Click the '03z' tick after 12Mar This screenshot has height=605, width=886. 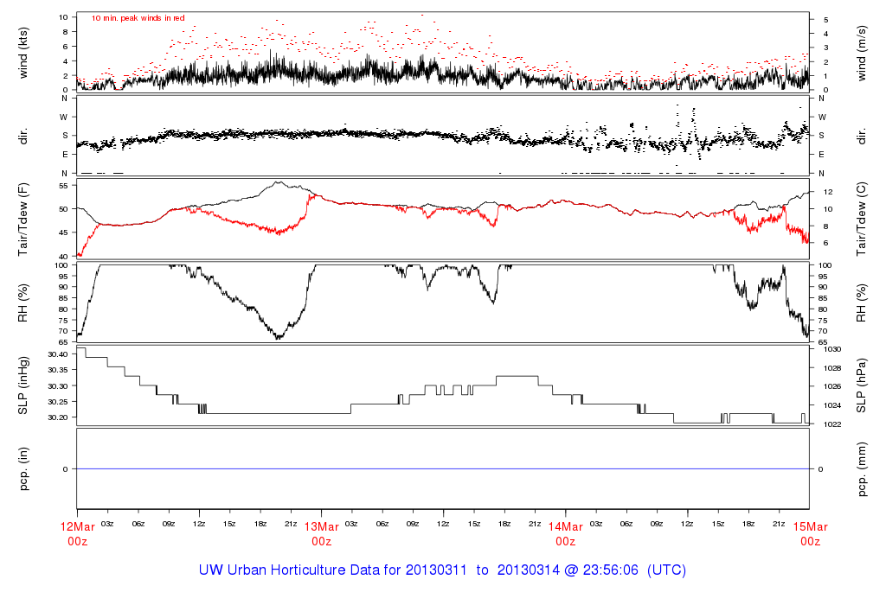(x=107, y=524)
